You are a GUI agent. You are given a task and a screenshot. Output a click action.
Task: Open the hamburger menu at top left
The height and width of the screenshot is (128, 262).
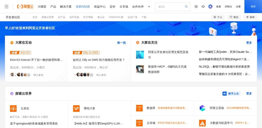point(7,6)
